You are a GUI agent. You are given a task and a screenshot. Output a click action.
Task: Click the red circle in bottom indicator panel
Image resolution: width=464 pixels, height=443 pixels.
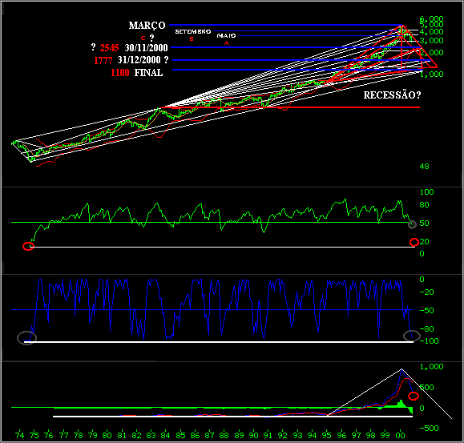pos(414,396)
